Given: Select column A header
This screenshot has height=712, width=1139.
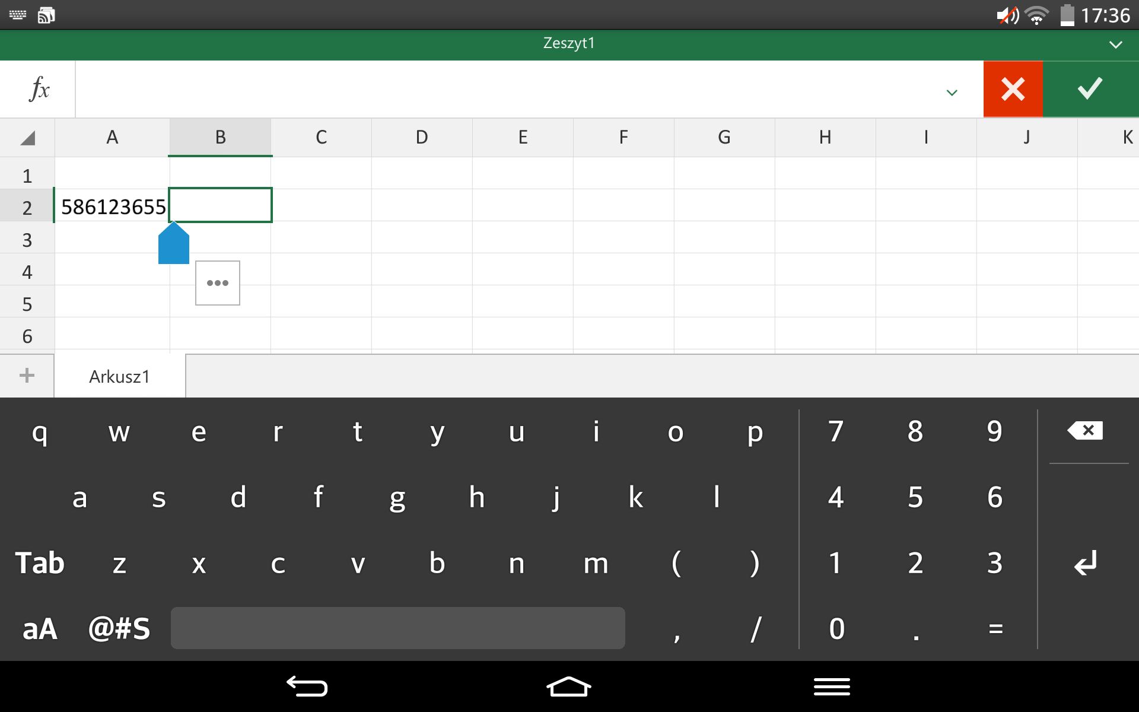Looking at the screenshot, I should pos(112,138).
